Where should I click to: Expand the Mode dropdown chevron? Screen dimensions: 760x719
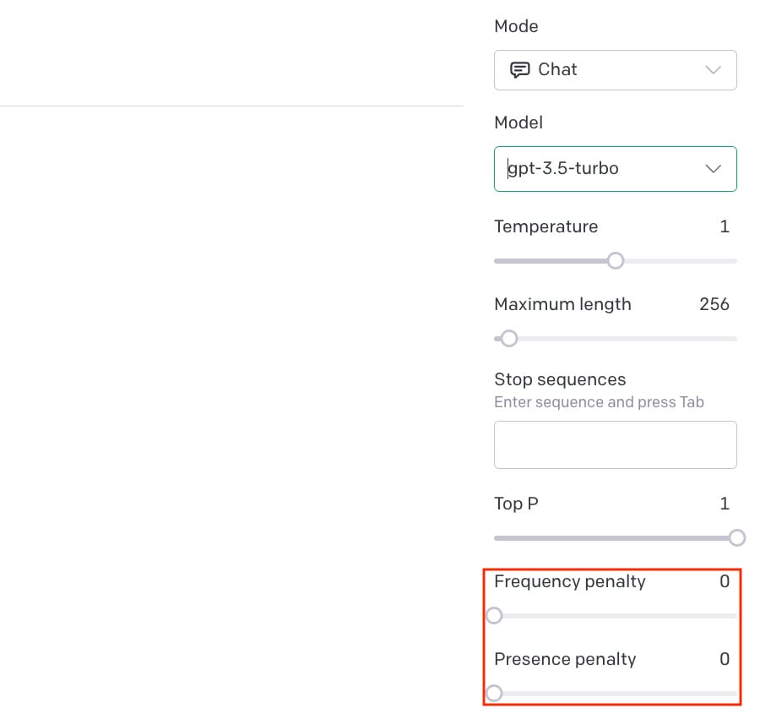tap(713, 70)
